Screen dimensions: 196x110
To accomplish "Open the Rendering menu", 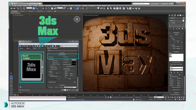I will tap(64, 6).
